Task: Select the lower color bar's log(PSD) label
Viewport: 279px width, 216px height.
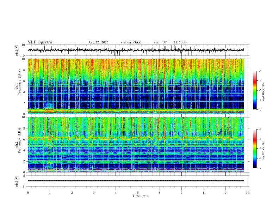Action: coord(263,150)
